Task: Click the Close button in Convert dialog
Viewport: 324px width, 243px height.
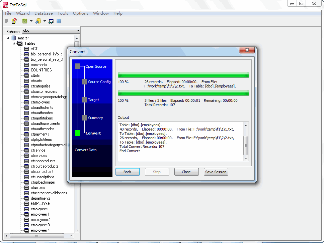Action: [186, 172]
